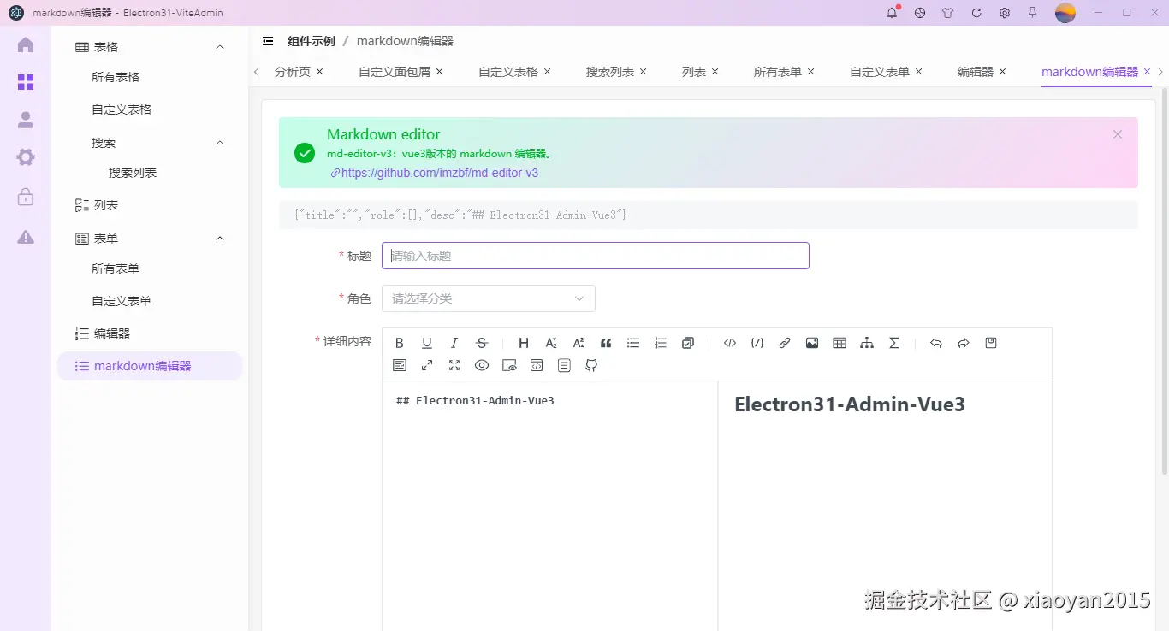Screen dimensions: 1169x631
Task: Toggle bold formatting in the markdown toolbar
Action: (x=399, y=343)
